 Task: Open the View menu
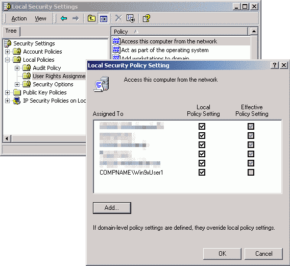tap(40, 18)
